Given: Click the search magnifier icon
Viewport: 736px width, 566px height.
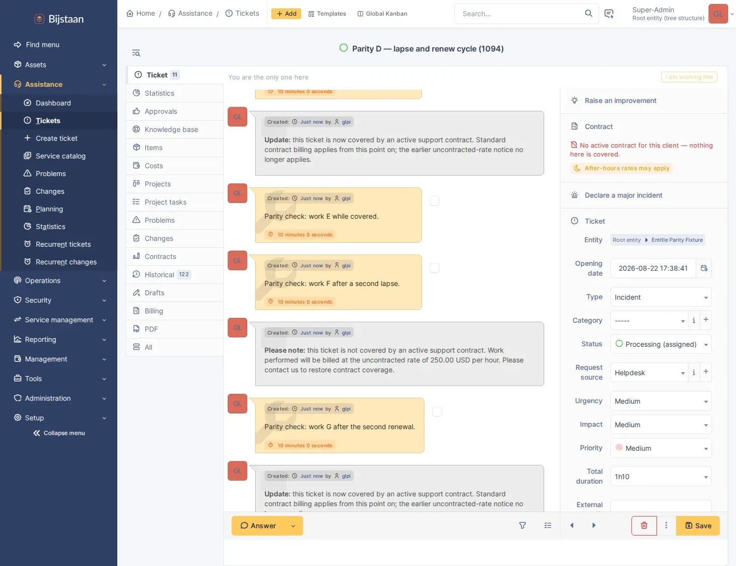Looking at the screenshot, I should click(588, 13).
